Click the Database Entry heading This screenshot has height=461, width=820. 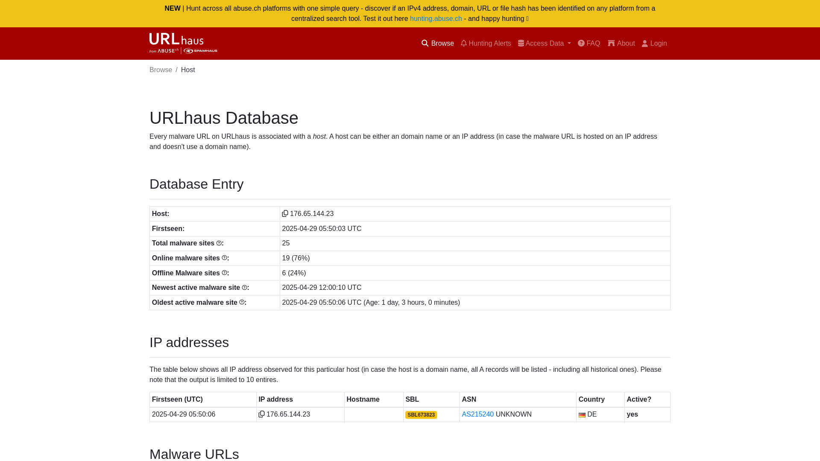tap(196, 184)
